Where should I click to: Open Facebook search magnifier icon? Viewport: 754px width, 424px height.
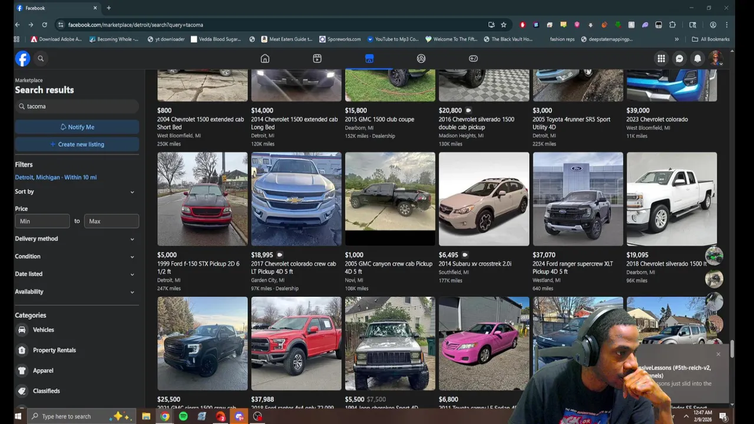click(x=41, y=58)
